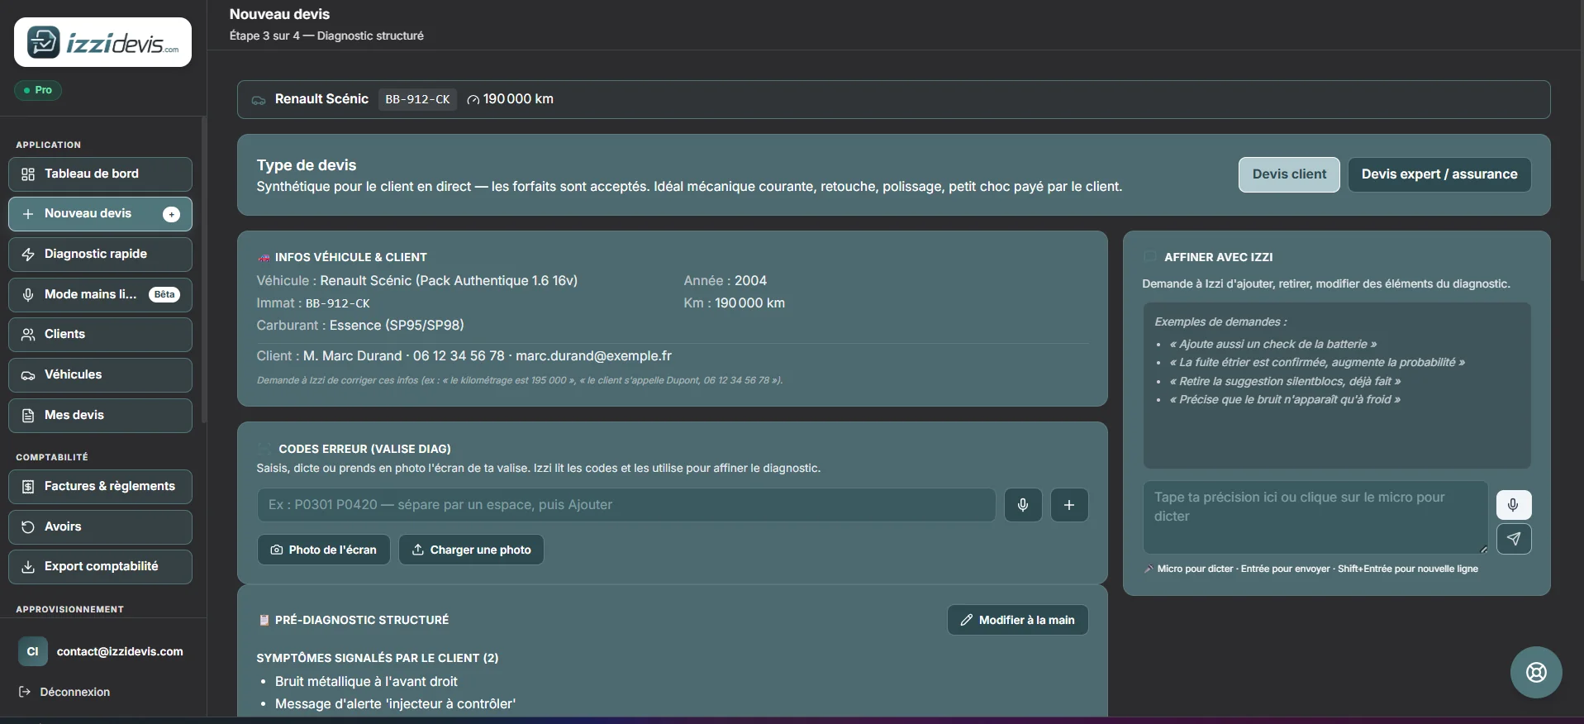This screenshot has height=724, width=1584.
Task: Click Modifier à la main
Action: coord(1018,620)
